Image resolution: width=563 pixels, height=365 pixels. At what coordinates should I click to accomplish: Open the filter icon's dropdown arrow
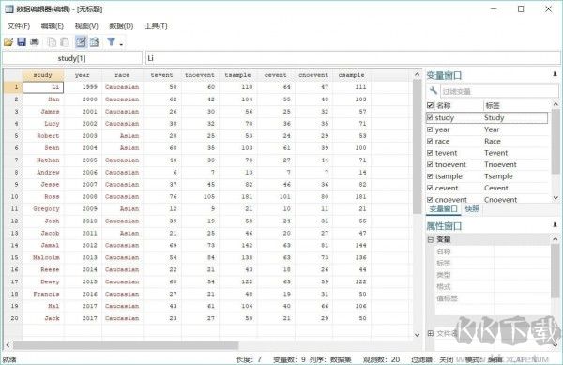tap(121, 44)
